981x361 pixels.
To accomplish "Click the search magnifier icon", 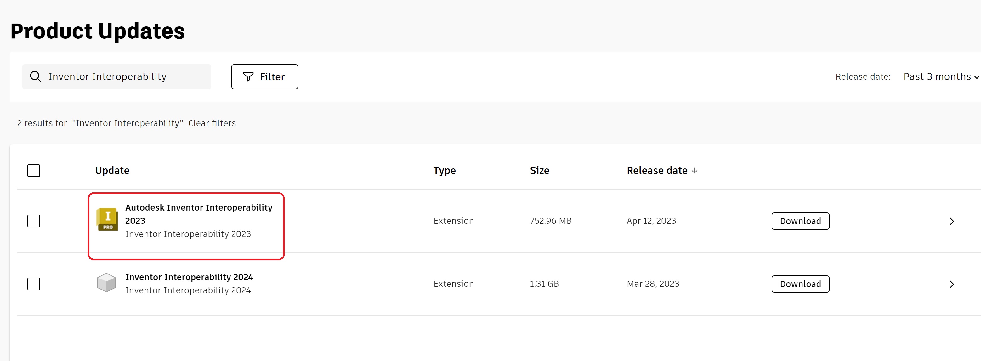I will [35, 76].
